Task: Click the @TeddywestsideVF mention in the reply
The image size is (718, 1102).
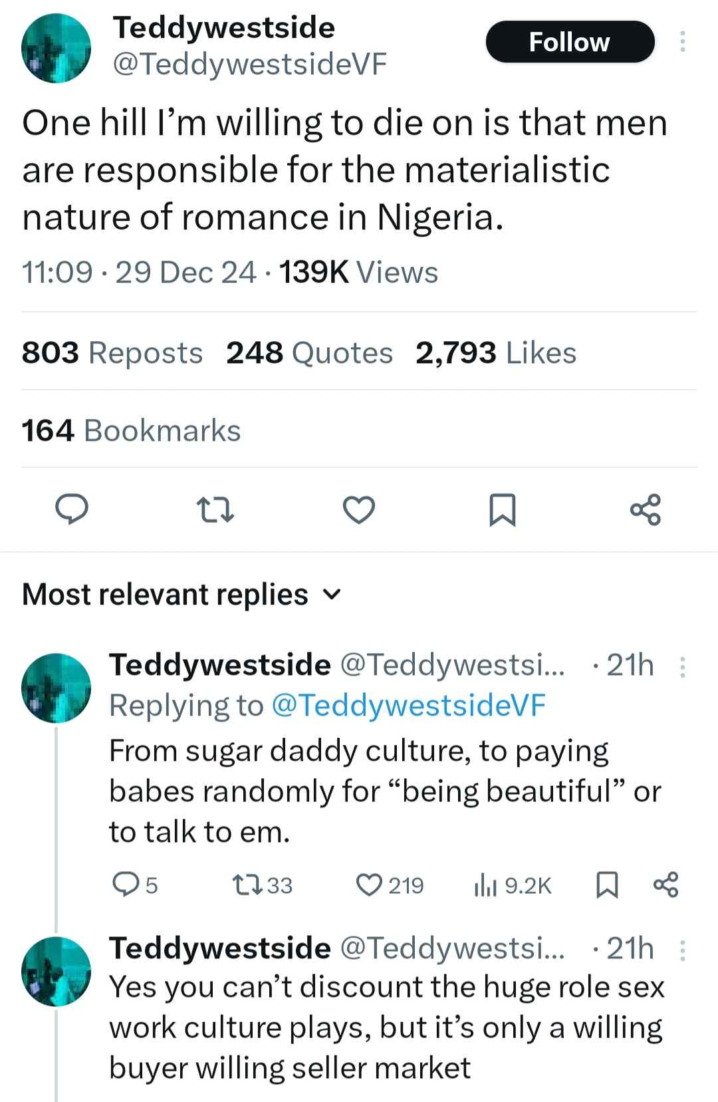Action: (409, 705)
